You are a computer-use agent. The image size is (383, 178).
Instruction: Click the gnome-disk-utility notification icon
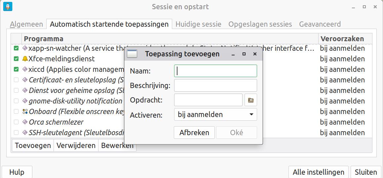(x=25, y=101)
